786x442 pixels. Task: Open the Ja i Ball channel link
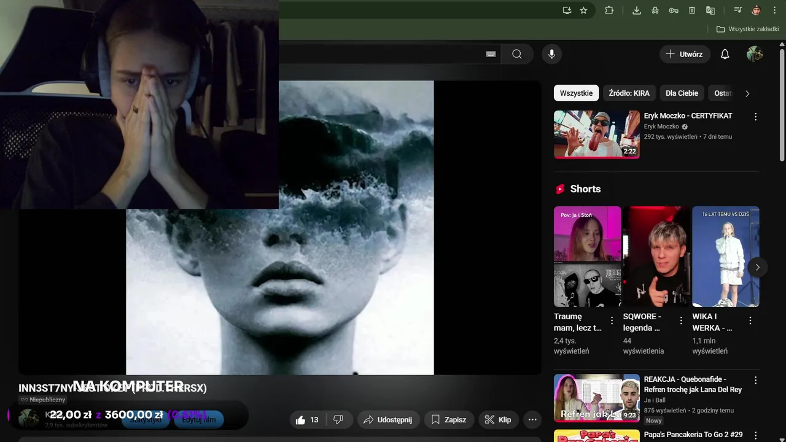click(655, 400)
